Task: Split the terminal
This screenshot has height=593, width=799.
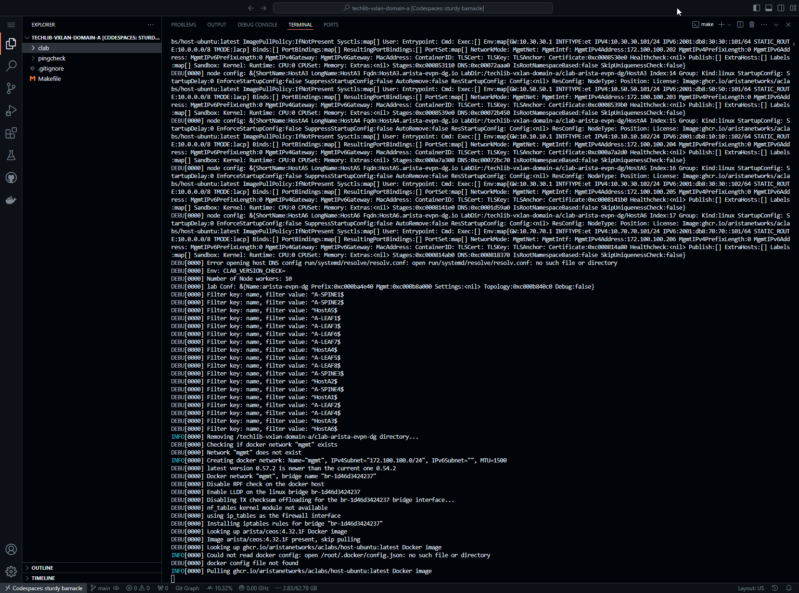Action: click(740, 25)
